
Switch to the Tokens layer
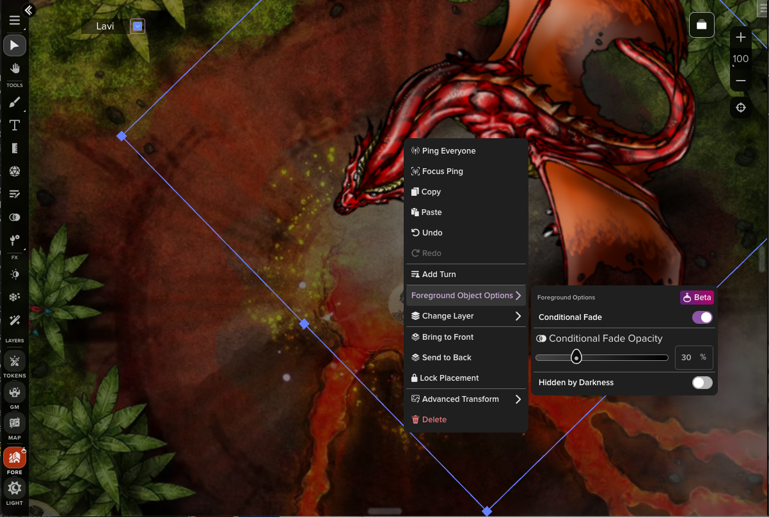click(x=14, y=360)
